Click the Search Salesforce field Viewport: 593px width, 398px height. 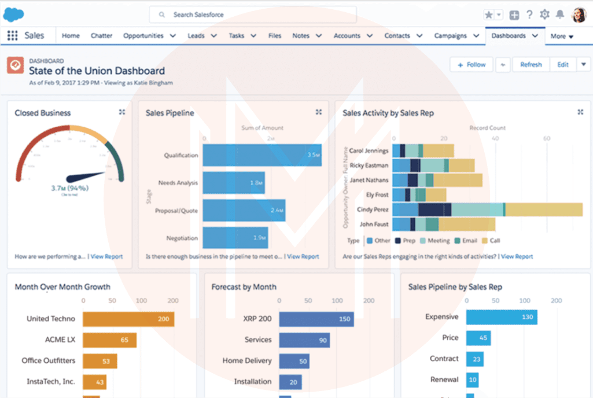point(253,15)
